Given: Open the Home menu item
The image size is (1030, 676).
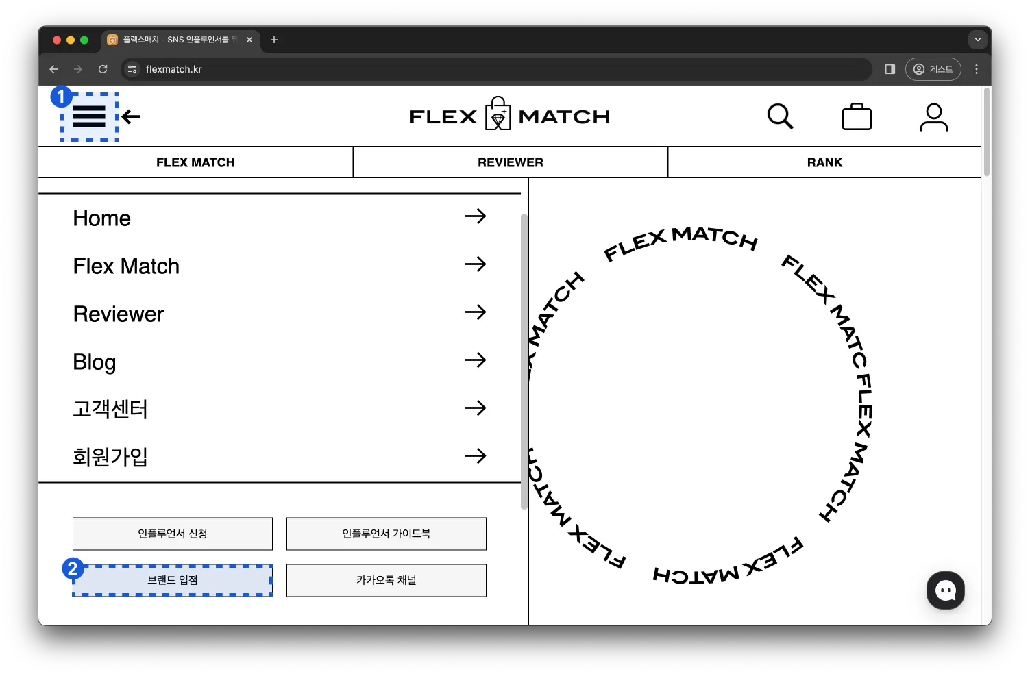Looking at the screenshot, I should coord(280,218).
